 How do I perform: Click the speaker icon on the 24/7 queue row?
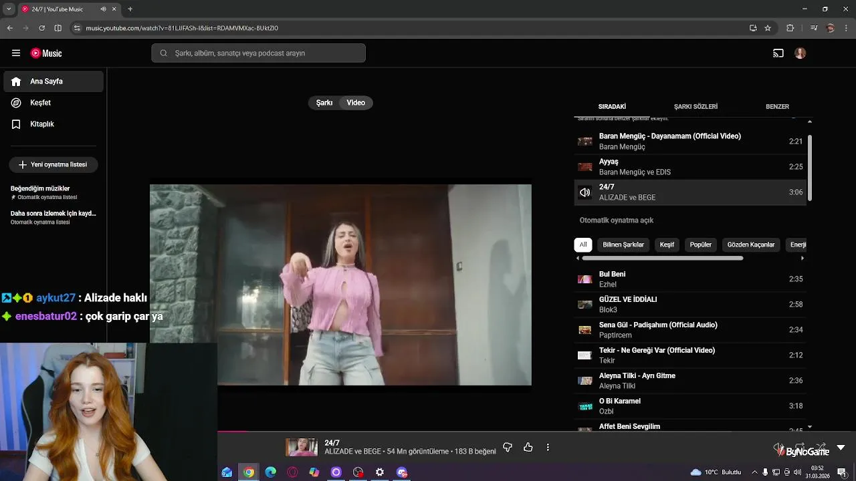pos(585,192)
